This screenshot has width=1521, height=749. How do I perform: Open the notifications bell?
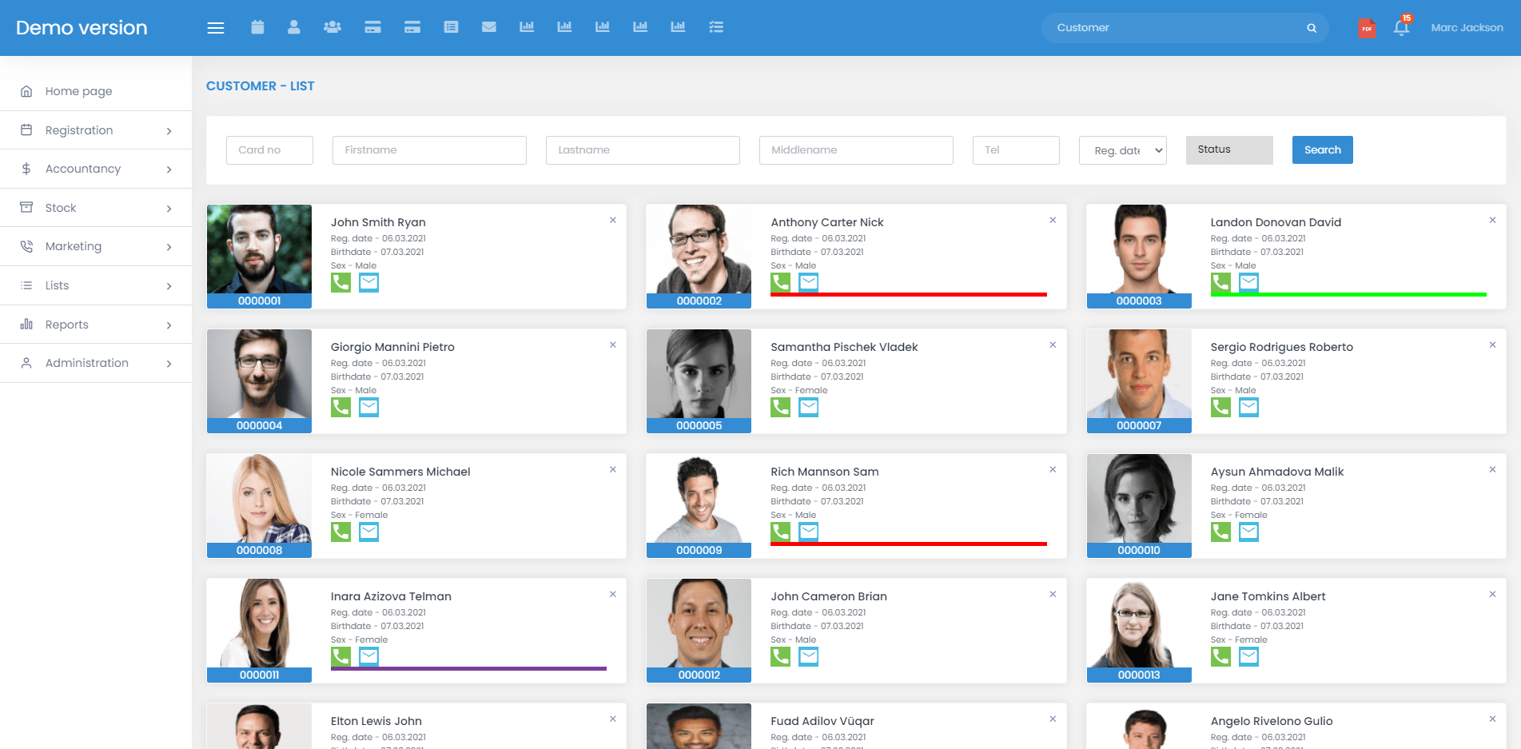1401,28
